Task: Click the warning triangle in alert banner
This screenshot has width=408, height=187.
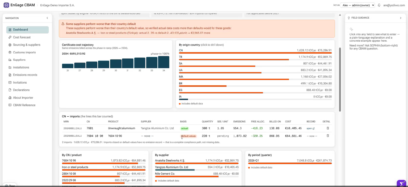Action: point(63,24)
